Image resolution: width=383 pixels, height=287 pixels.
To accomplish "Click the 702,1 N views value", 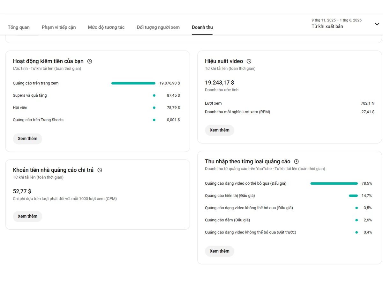I will click(368, 103).
